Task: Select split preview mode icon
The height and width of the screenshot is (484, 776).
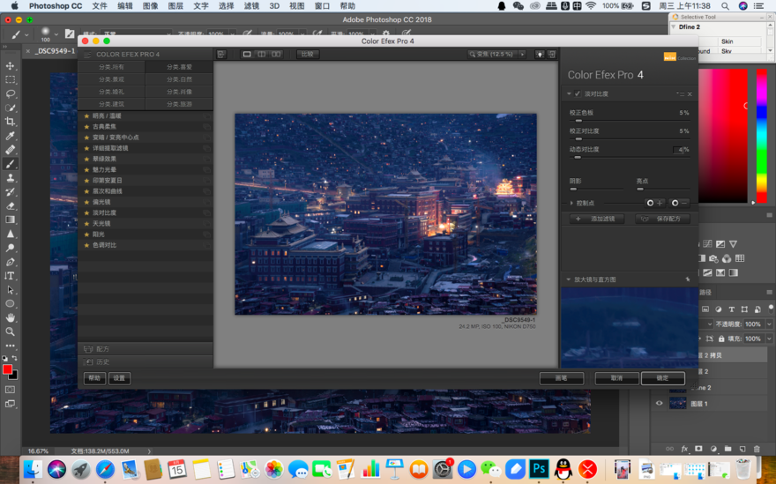Action: click(261, 54)
